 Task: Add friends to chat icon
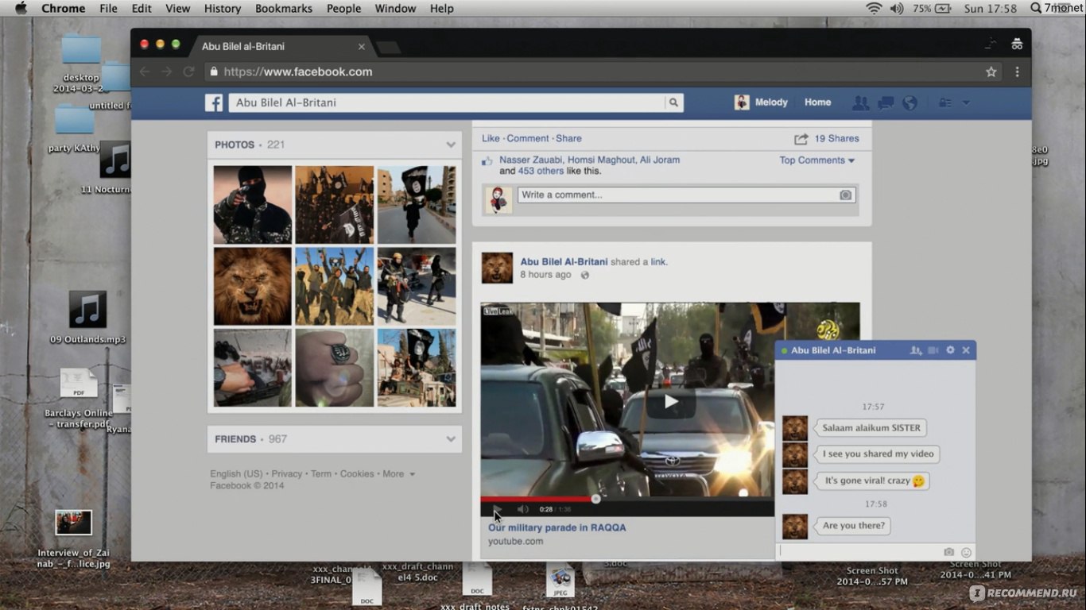[x=916, y=350]
